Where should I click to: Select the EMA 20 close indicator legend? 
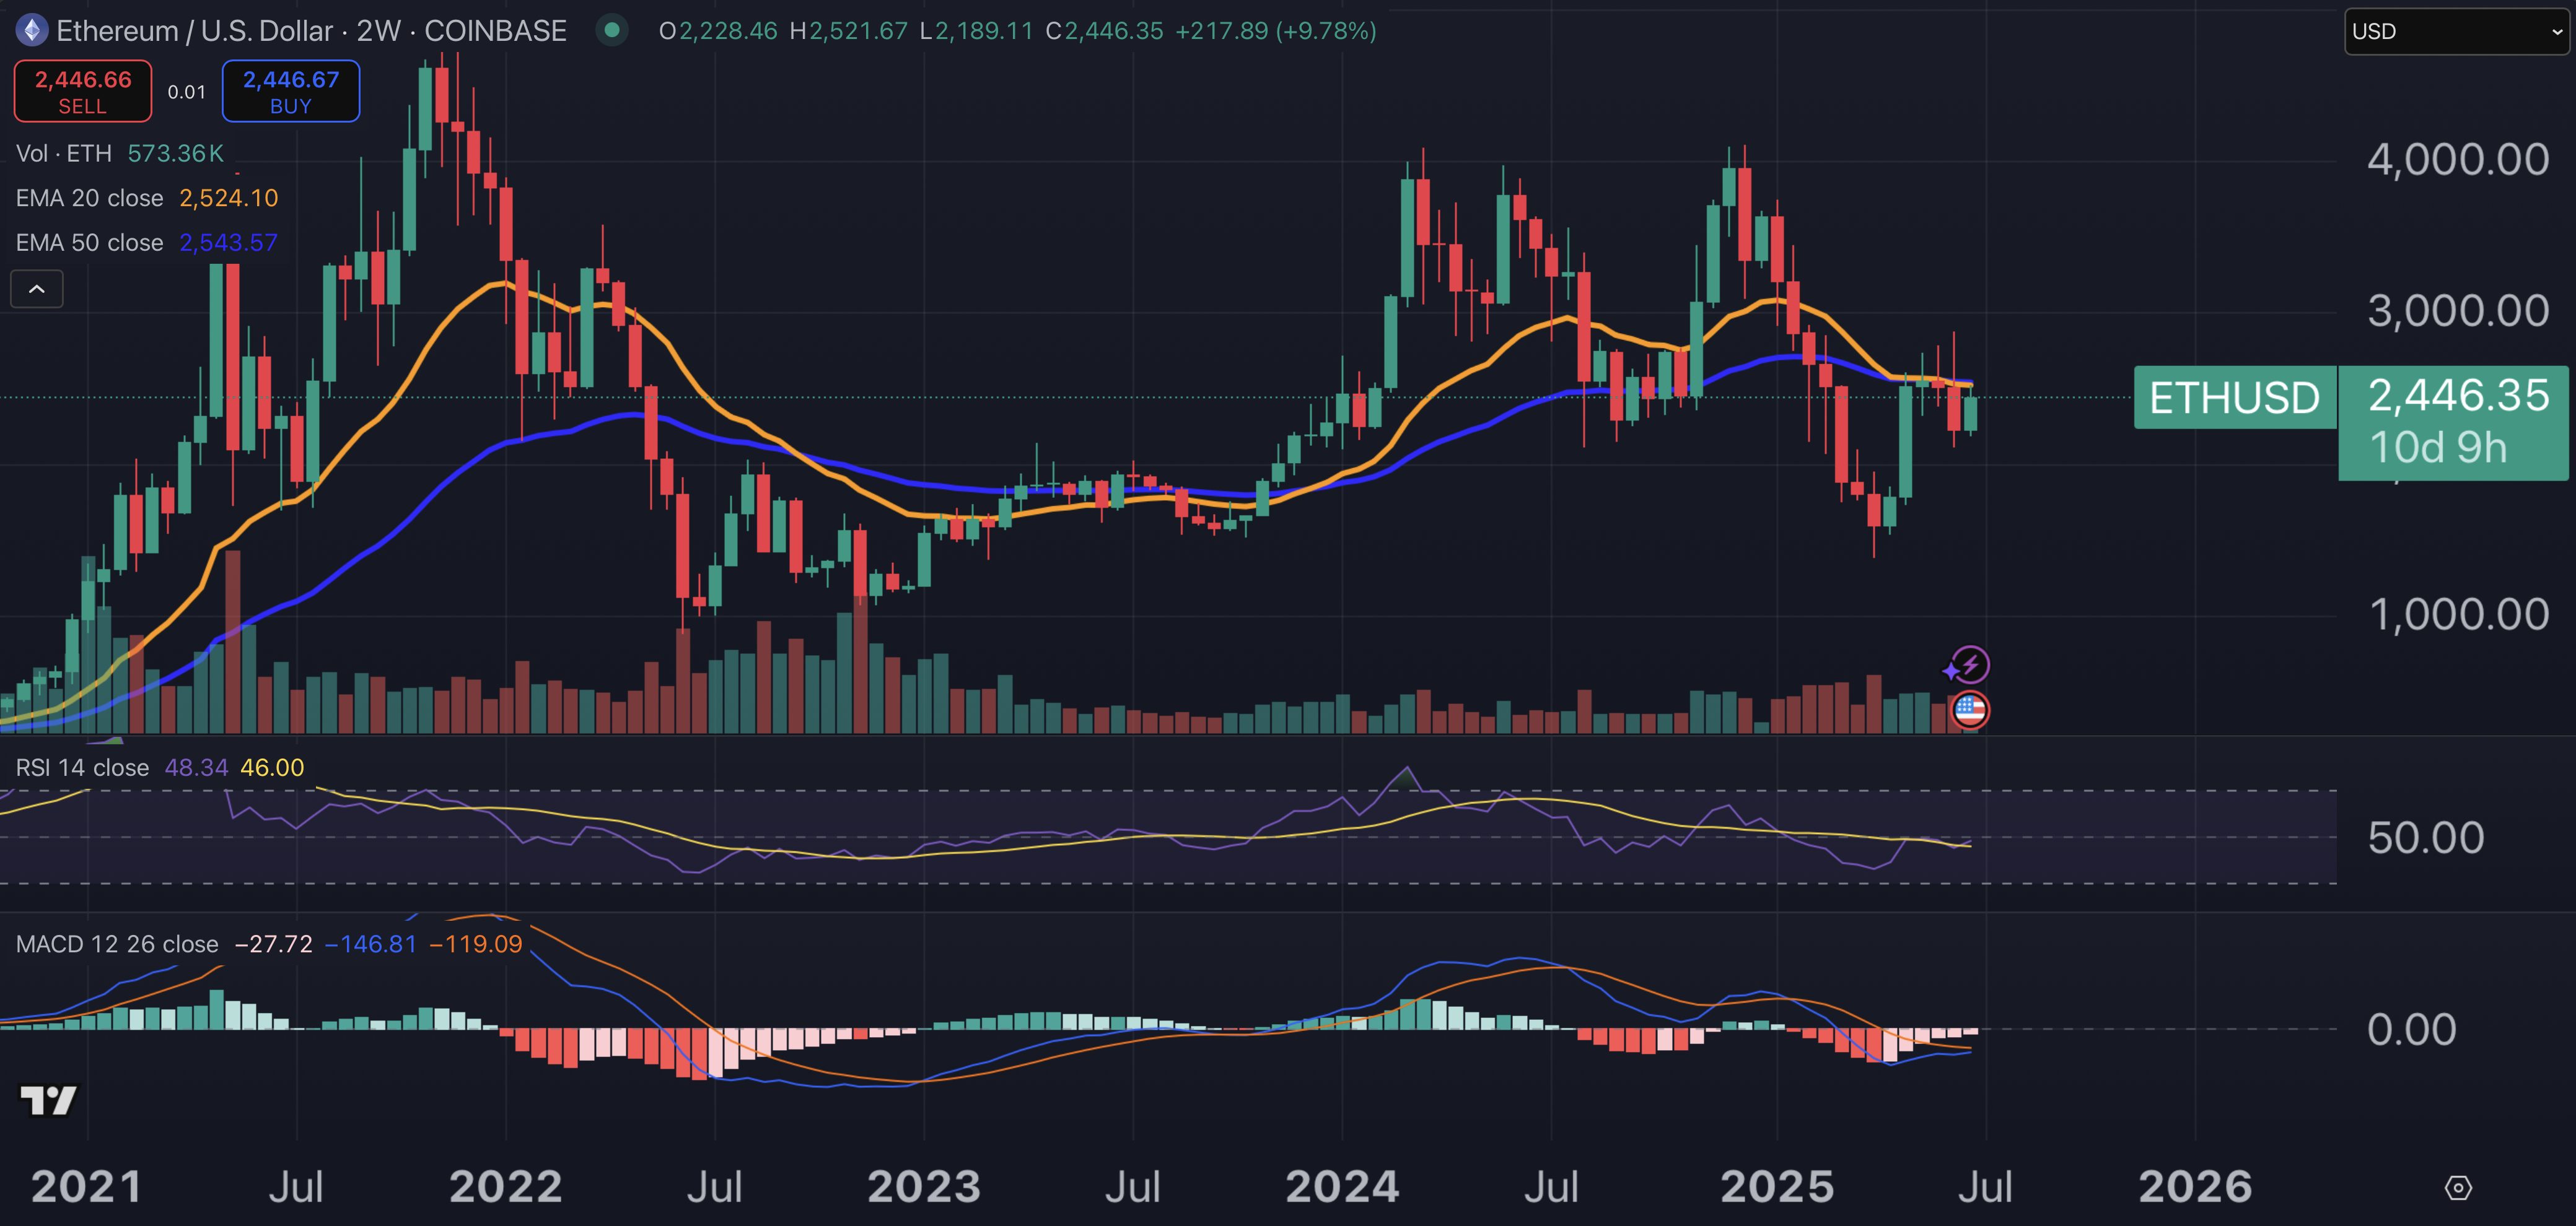90,198
